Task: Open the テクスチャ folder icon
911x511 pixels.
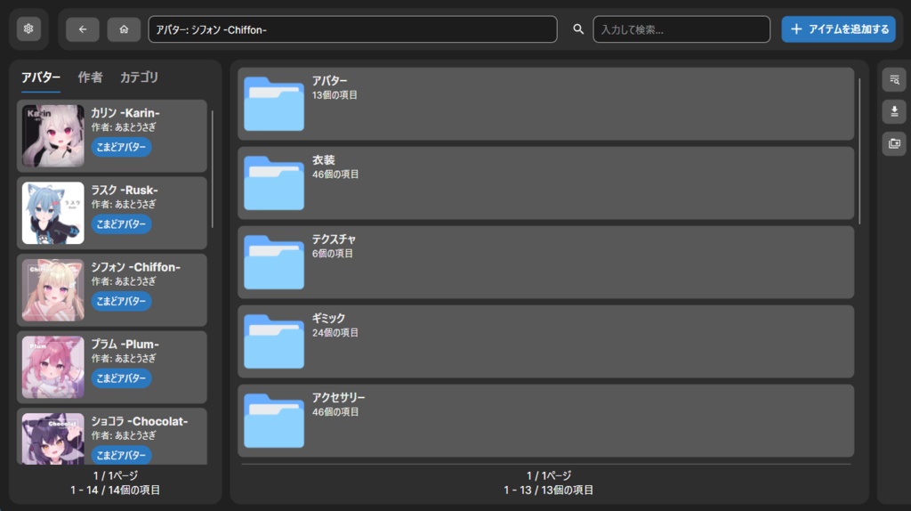Action: (x=274, y=262)
